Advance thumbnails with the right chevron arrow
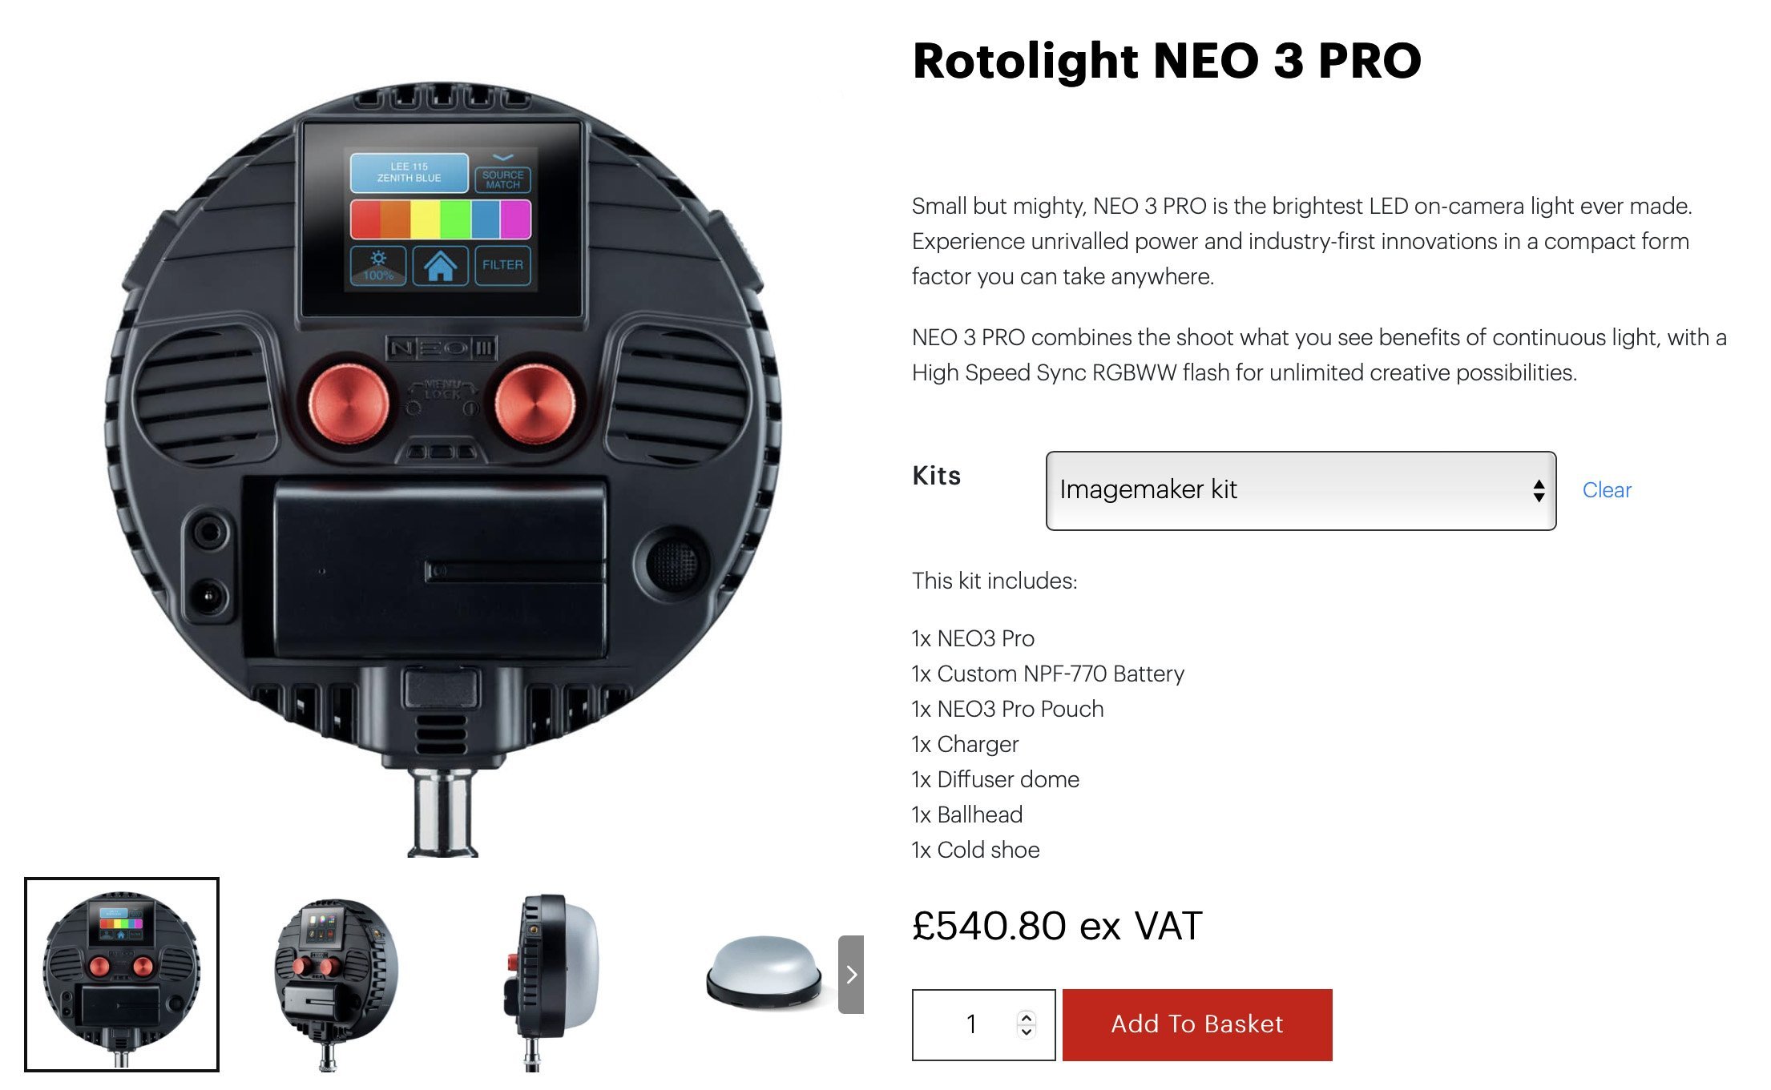 coord(851,974)
